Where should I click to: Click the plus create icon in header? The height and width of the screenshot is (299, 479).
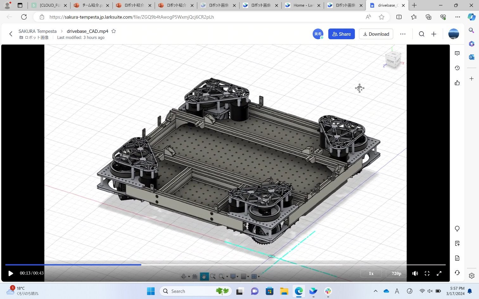coord(434,34)
